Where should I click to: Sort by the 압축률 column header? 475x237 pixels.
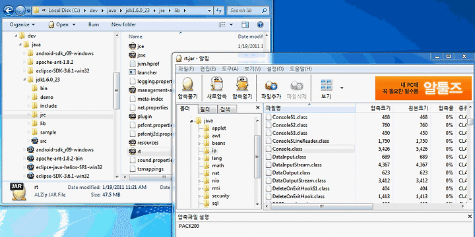click(x=443, y=108)
